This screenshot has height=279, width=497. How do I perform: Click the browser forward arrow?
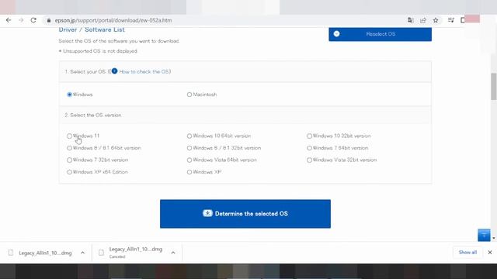21,20
